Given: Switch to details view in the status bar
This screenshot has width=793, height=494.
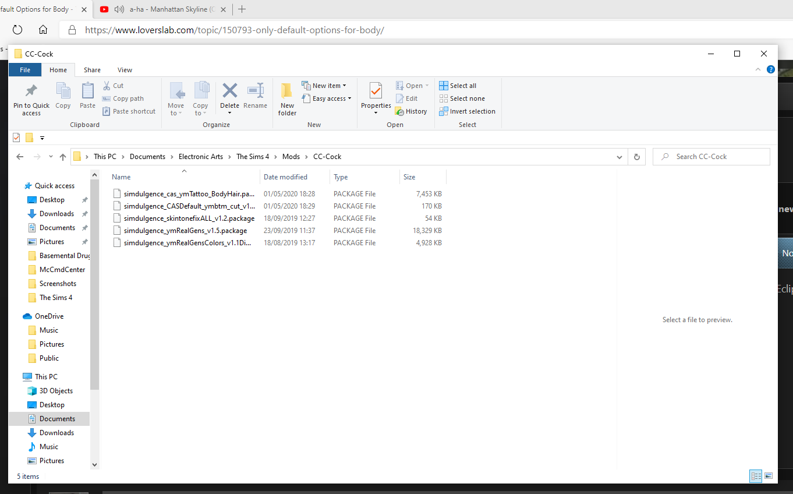Looking at the screenshot, I should pyautogui.click(x=756, y=476).
